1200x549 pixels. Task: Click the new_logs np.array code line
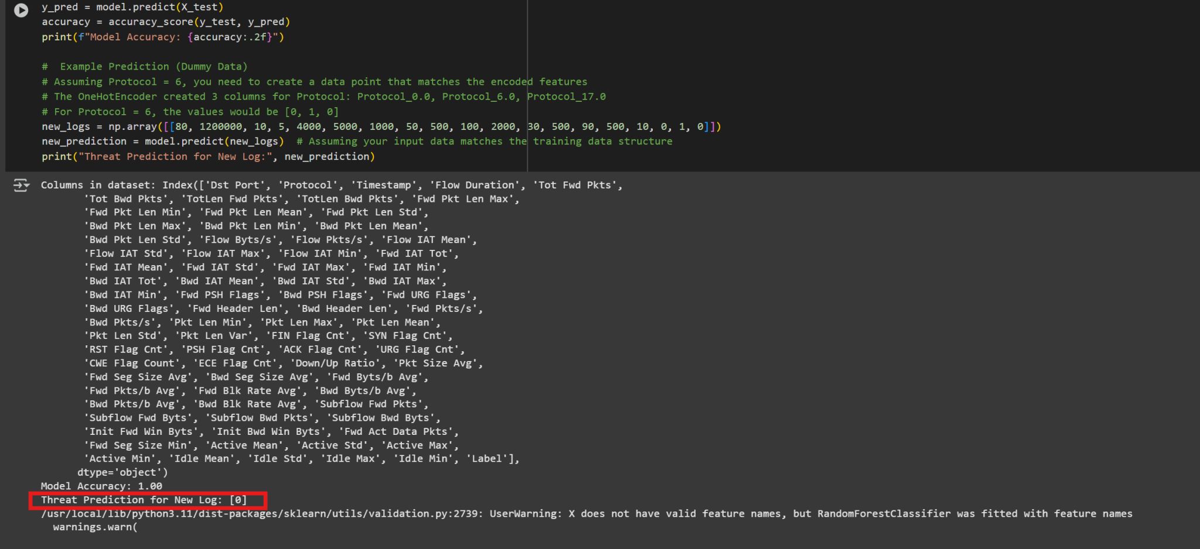click(381, 126)
